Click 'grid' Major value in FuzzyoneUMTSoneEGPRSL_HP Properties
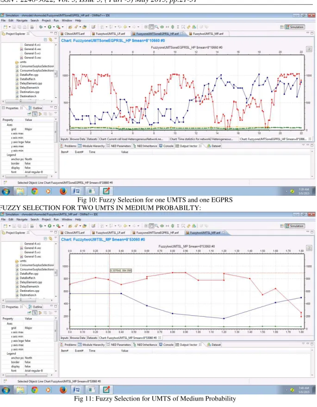317x407 pixels. click(29, 129)
